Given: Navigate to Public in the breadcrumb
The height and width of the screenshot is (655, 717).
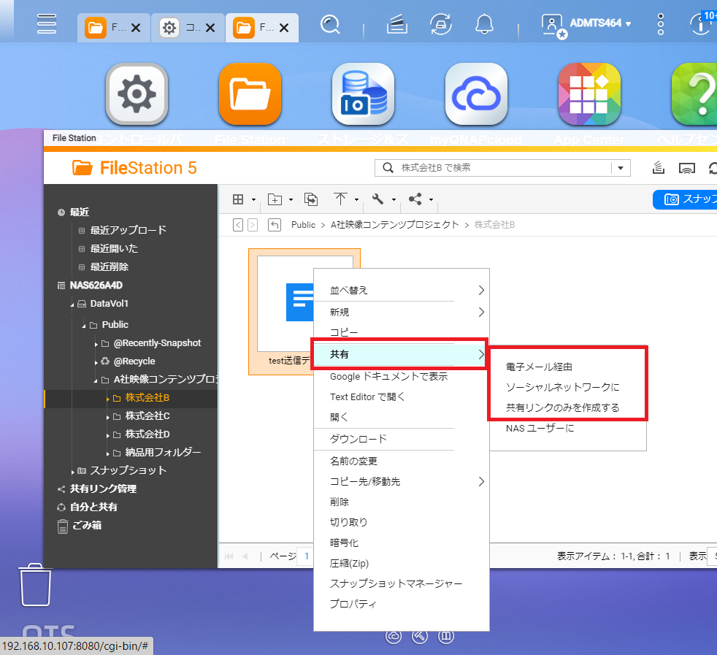Looking at the screenshot, I should point(303,225).
